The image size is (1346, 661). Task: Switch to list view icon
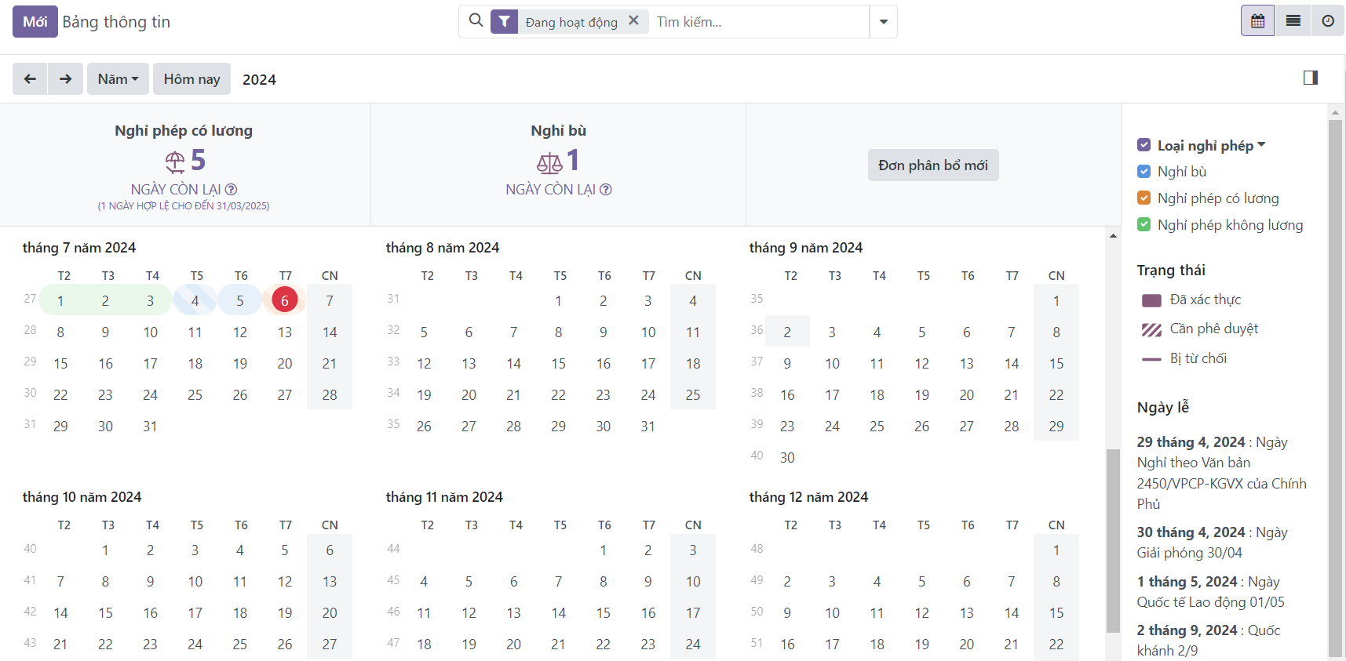[x=1293, y=21]
